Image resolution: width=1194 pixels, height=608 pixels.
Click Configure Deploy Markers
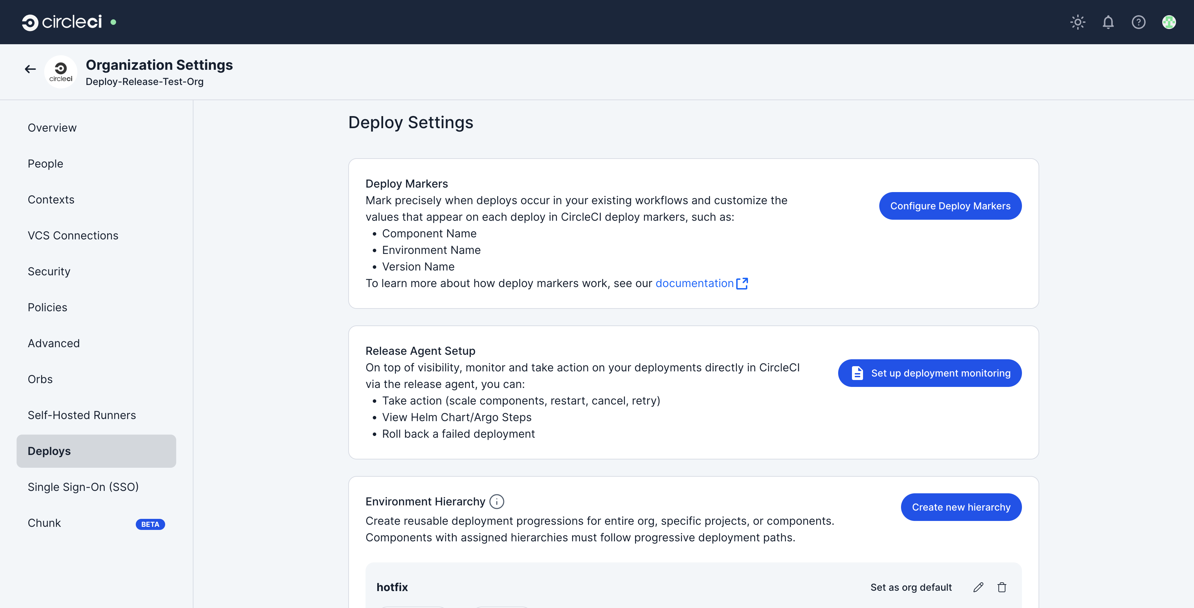click(950, 206)
